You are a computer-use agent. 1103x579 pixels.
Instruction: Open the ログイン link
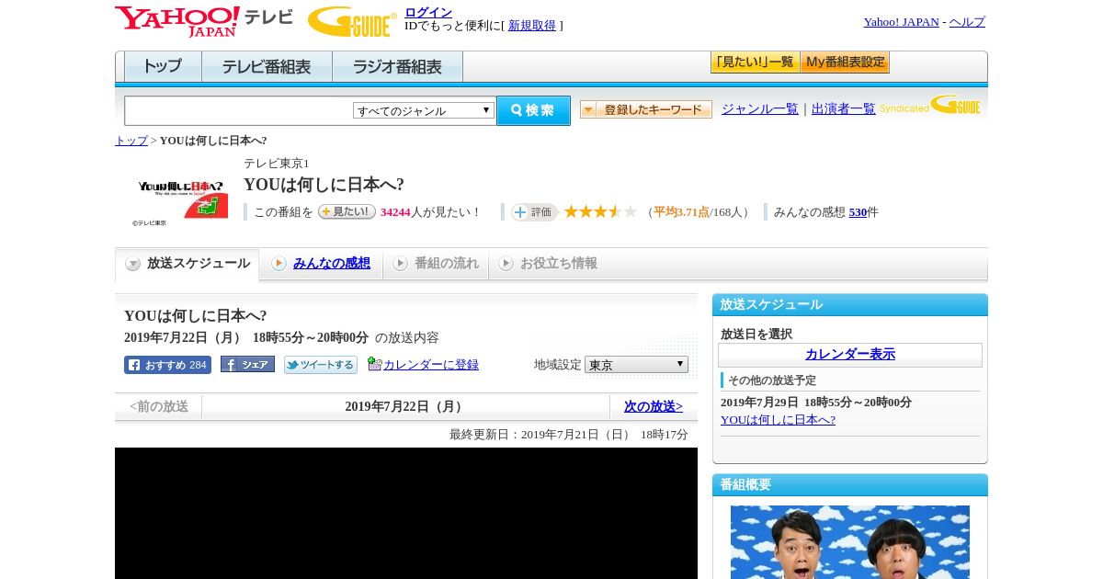pyautogui.click(x=428, y=12)
